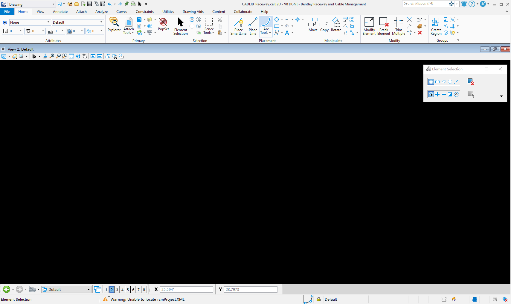511x304 pixels.
Task: Toggle view number 8 button
Action: tap(144, 290)
